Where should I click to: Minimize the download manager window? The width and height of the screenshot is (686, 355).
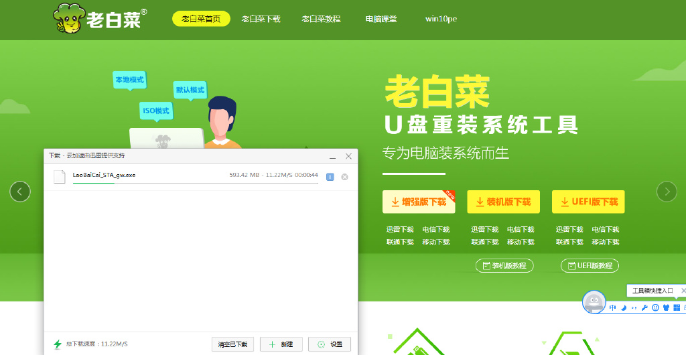(x=333, y=157)
